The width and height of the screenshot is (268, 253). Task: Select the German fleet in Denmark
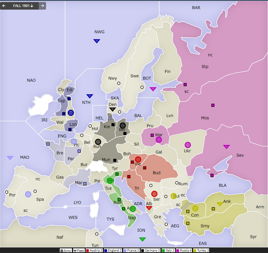pos(112,109)
